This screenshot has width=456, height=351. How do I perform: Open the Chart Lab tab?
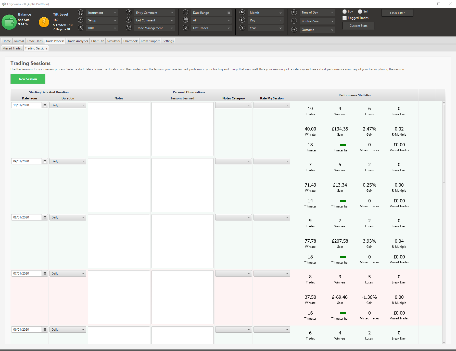click(x=98, y=41)
